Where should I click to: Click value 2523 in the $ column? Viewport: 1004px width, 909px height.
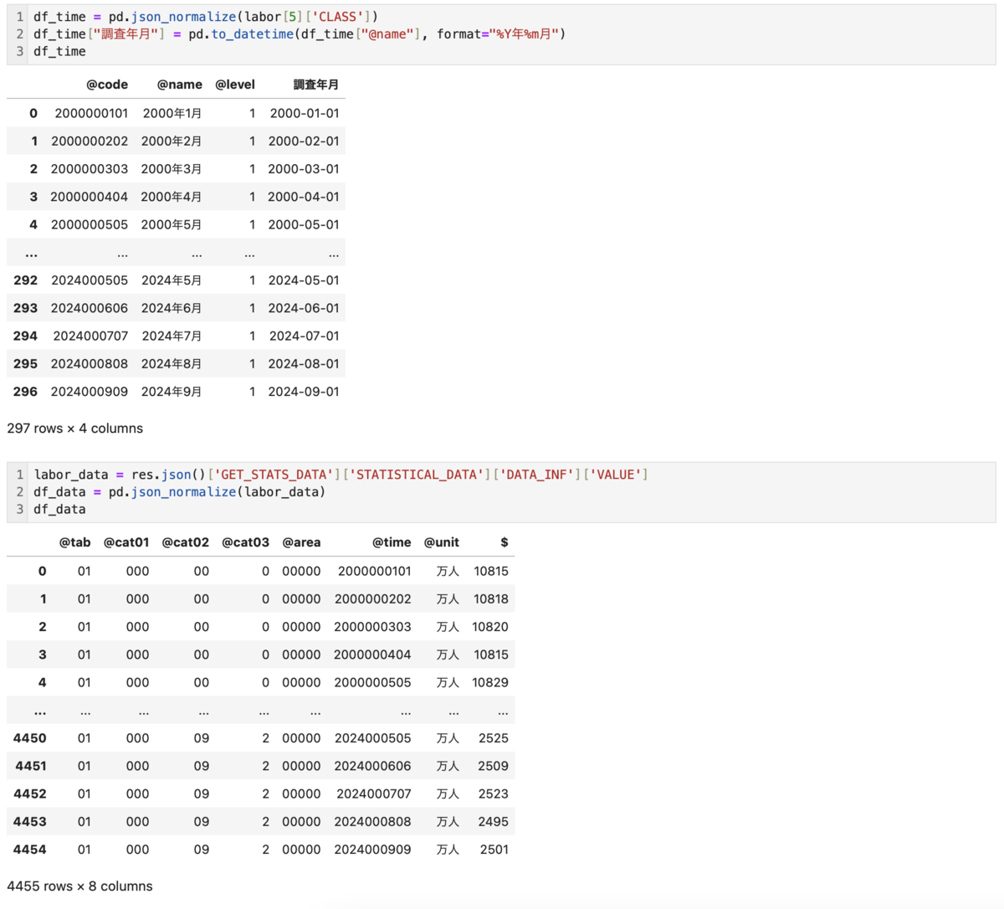click(494, 793)
